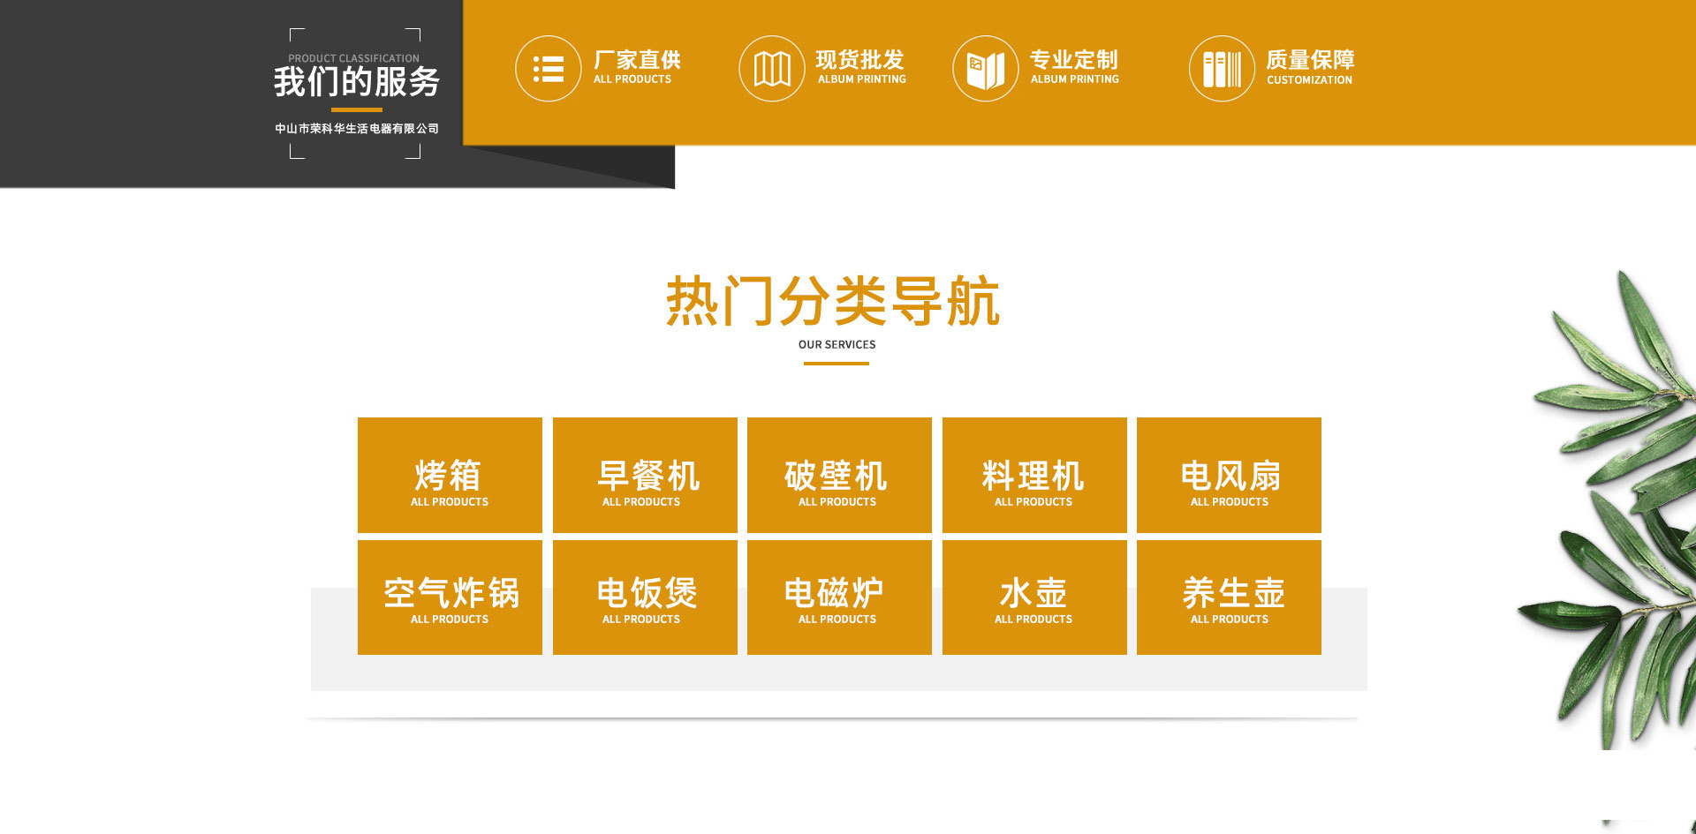Select the 破壁机 category tile
The height and width of the screenshot is (834, 1696).
[839, 475]
